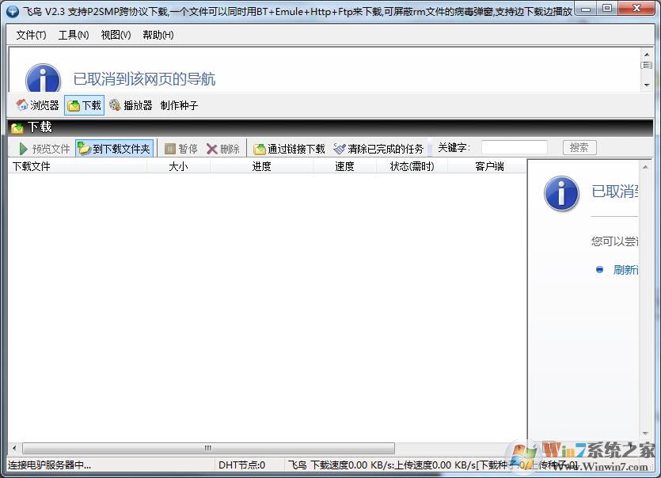Image resolution: width=661 pixels, height=478 pixels.
Task: Switch to the 播放器 tab
Action: pos(131,105)
